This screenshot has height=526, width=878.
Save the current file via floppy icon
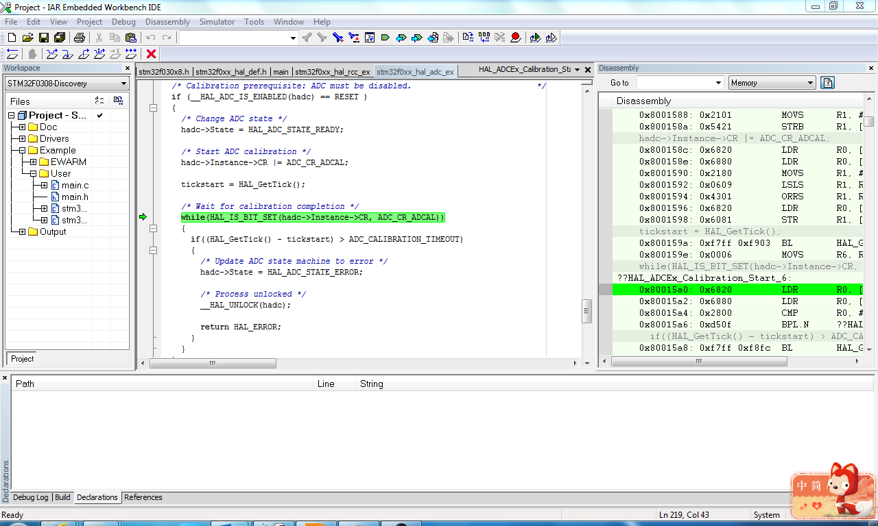tap(43, 38)
